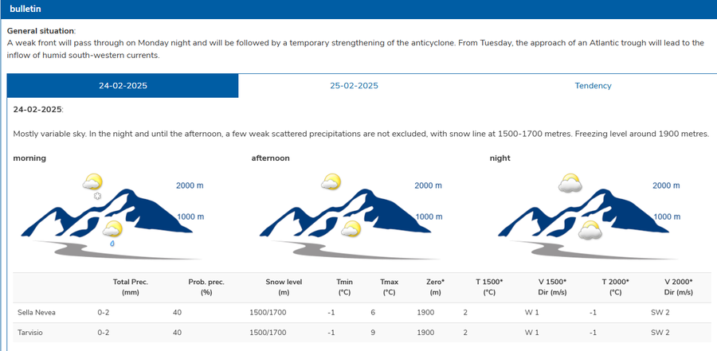
Task: Open the Tendency tab
Action: click(593, 85)
